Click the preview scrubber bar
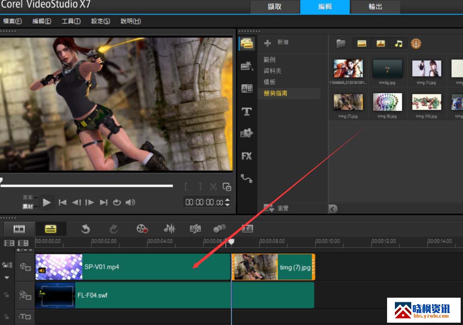The height and width of the screenshot is (325, 463). (87, 186)
